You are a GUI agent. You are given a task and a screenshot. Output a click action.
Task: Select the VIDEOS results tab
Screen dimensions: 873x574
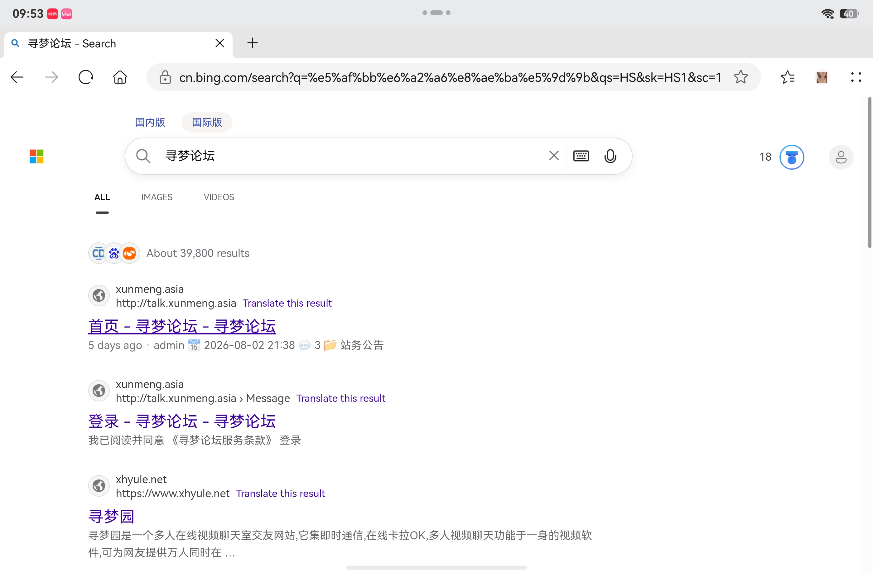coord(219,197)
